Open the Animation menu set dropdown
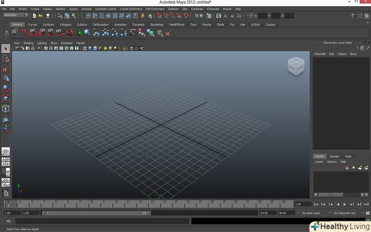The width and height of the screenshot is (371, 232). (15, 15)
